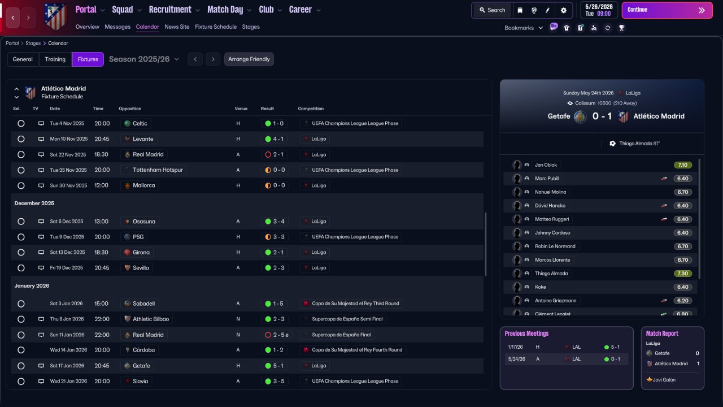Open the News Site tab
The width and height of the screenshot is (723, 407).
(x=177, y=27)
